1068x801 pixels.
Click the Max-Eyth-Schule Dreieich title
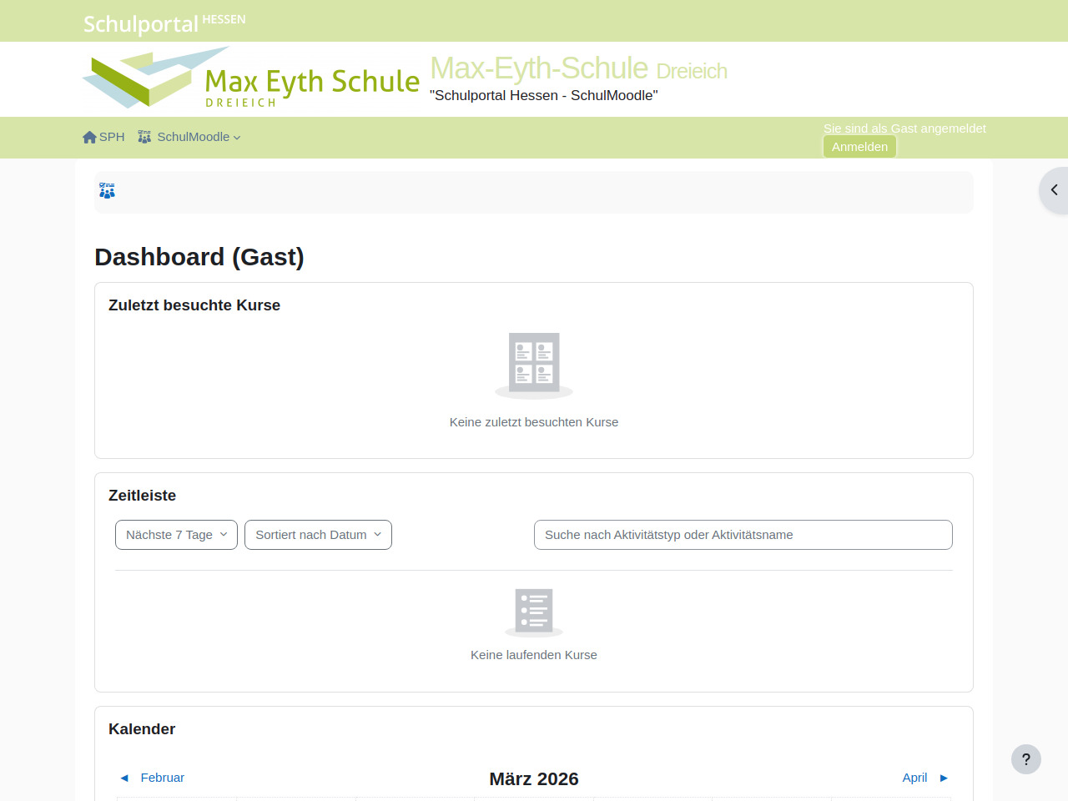coord(578,68)
